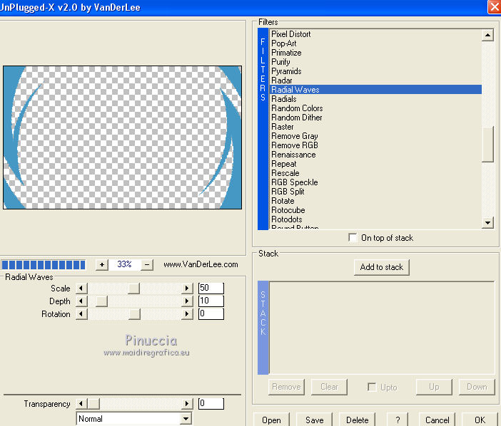Decrease Rotation with the left arrow

[81, 314]
